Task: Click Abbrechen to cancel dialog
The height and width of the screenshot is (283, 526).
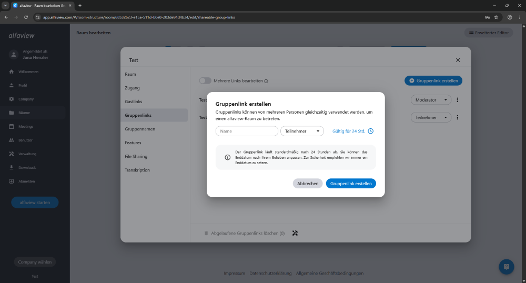Action: pos(308,184)
